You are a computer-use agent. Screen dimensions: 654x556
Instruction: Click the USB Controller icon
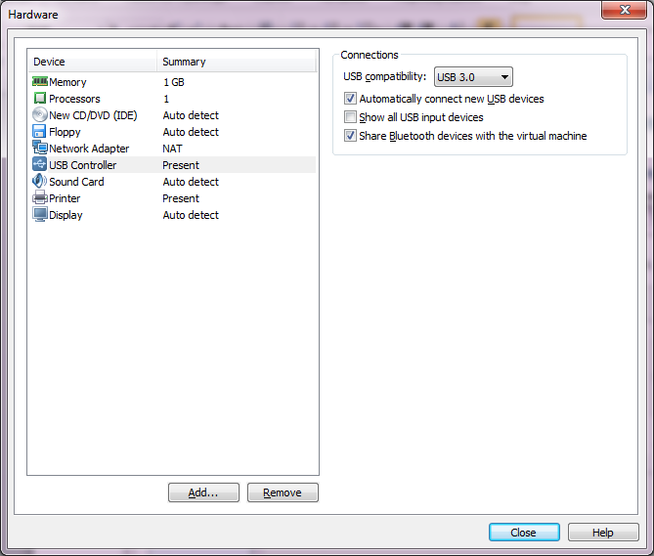click(x=40, y=164)
